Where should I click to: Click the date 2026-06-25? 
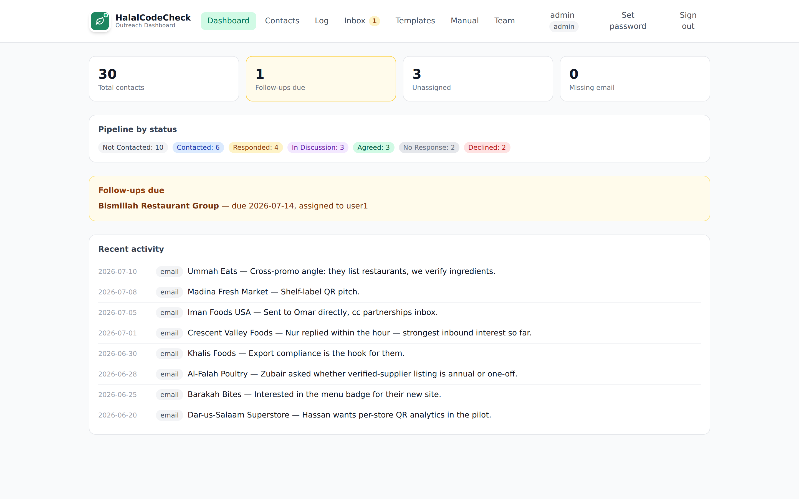point(118,394)
